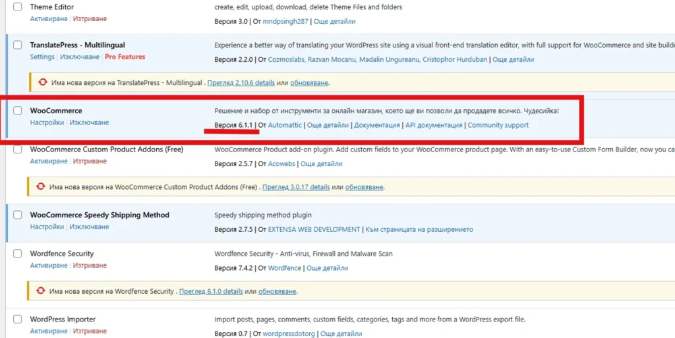
Task: Open the Acowebs author link
Action: 281,164
